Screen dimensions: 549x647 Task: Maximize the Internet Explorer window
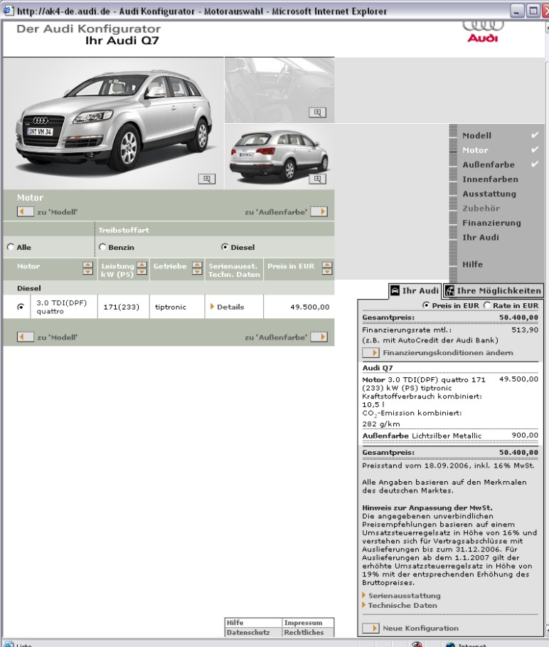533,11
